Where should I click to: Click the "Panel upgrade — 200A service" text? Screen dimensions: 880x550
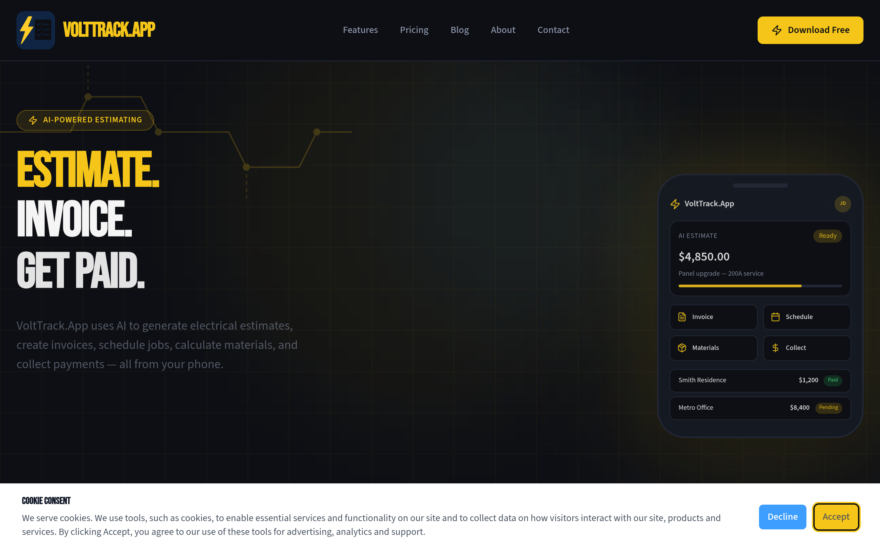tap(721, 274)
